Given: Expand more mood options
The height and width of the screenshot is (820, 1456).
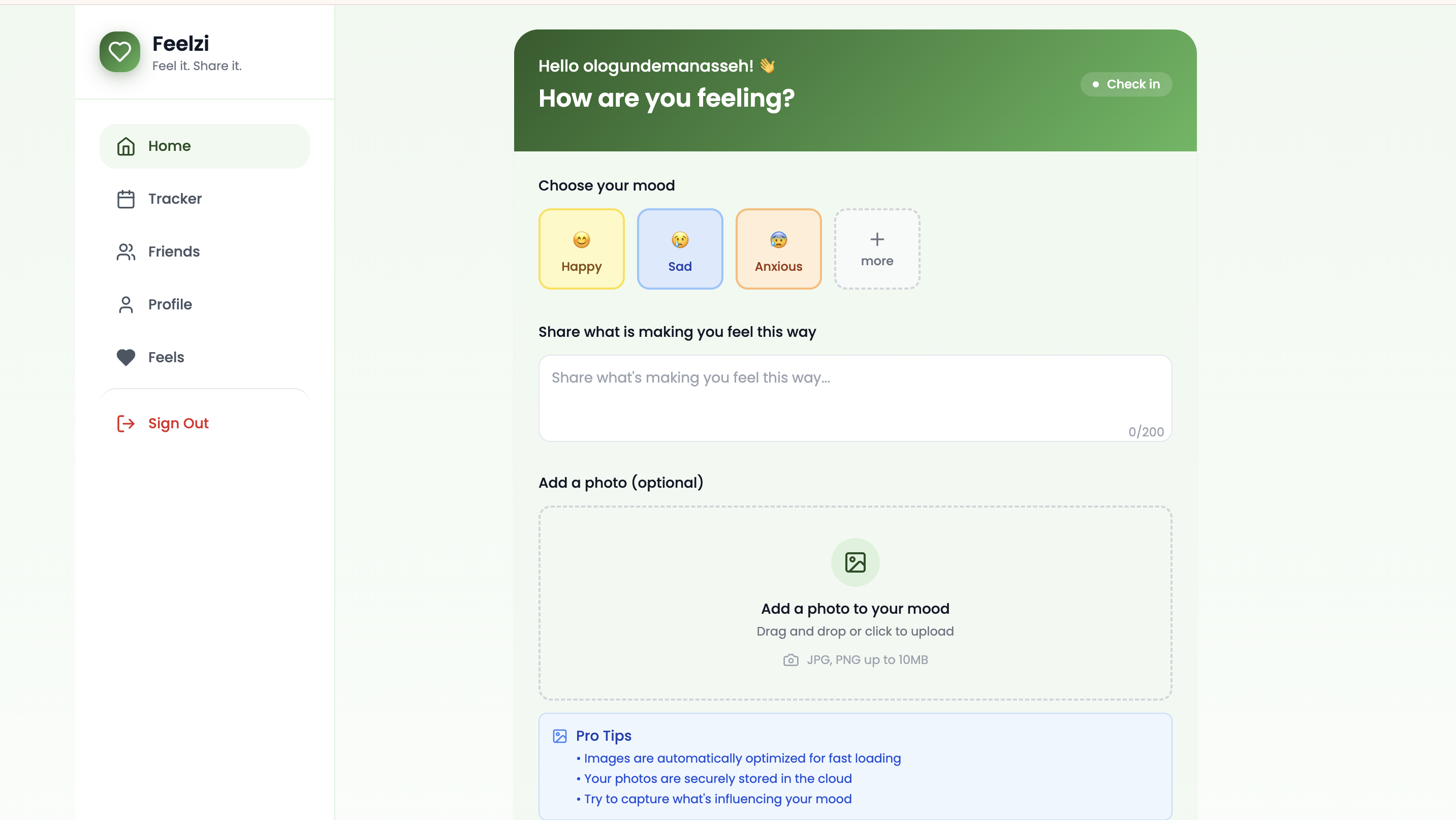Looking at the screenshot, I should click(x=877, y=249).
